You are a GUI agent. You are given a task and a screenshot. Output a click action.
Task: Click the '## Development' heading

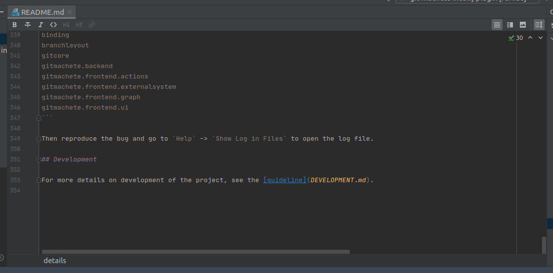[69, 159]
